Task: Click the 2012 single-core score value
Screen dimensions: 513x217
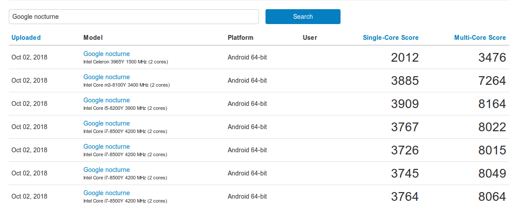Action: click(x=405, y=57)
